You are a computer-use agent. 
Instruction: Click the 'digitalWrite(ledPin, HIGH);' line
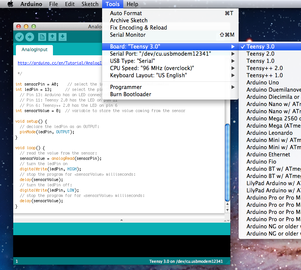click(50, 169)
